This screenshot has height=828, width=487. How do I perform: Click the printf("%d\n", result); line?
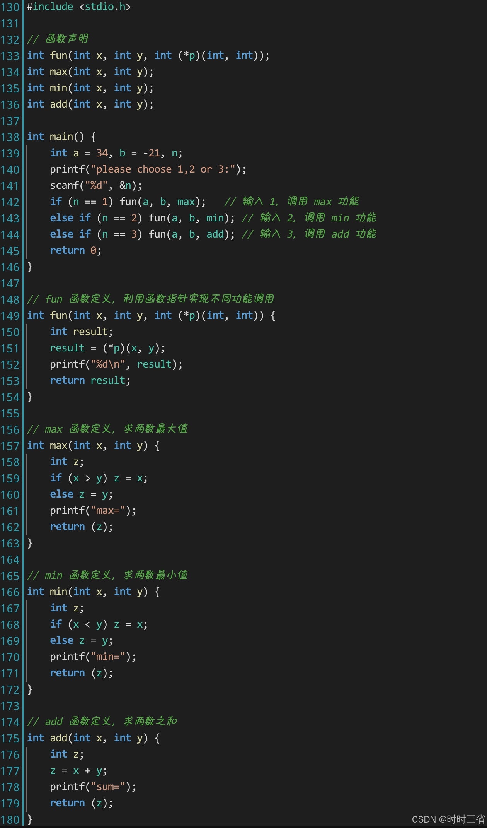116,364
